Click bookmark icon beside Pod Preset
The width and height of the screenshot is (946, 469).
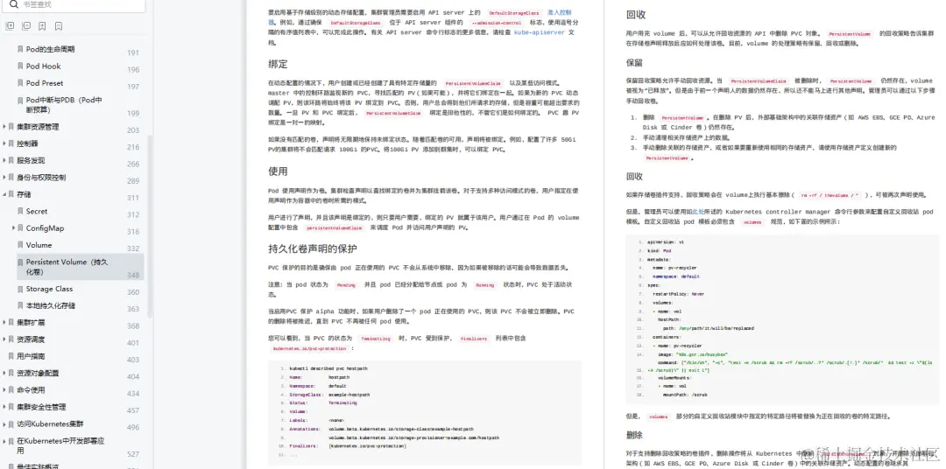20,83
